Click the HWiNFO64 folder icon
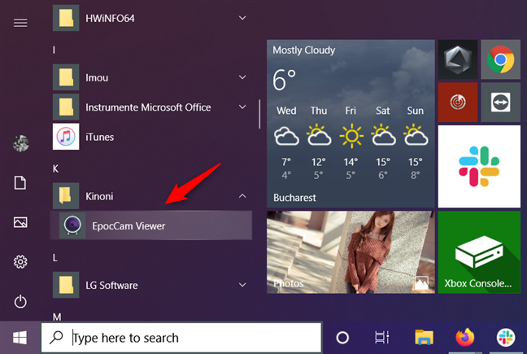 (66, 18)
